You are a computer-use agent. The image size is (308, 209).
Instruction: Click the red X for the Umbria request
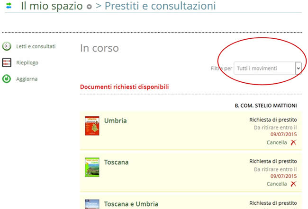293,142
